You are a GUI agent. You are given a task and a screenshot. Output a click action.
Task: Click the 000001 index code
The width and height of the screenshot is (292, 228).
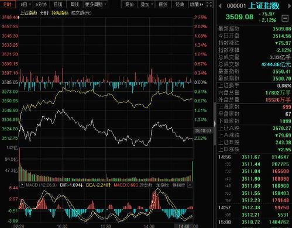coord(236,6)
